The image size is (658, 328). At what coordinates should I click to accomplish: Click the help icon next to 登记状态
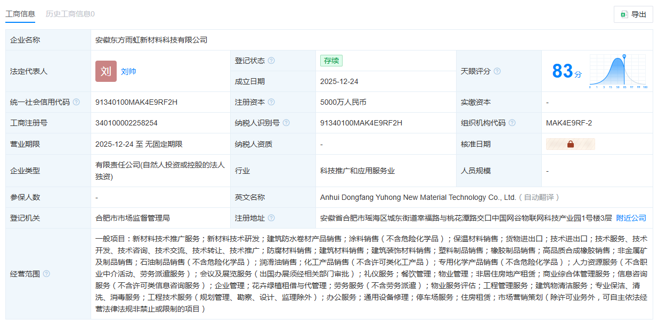tap(271, 61)
